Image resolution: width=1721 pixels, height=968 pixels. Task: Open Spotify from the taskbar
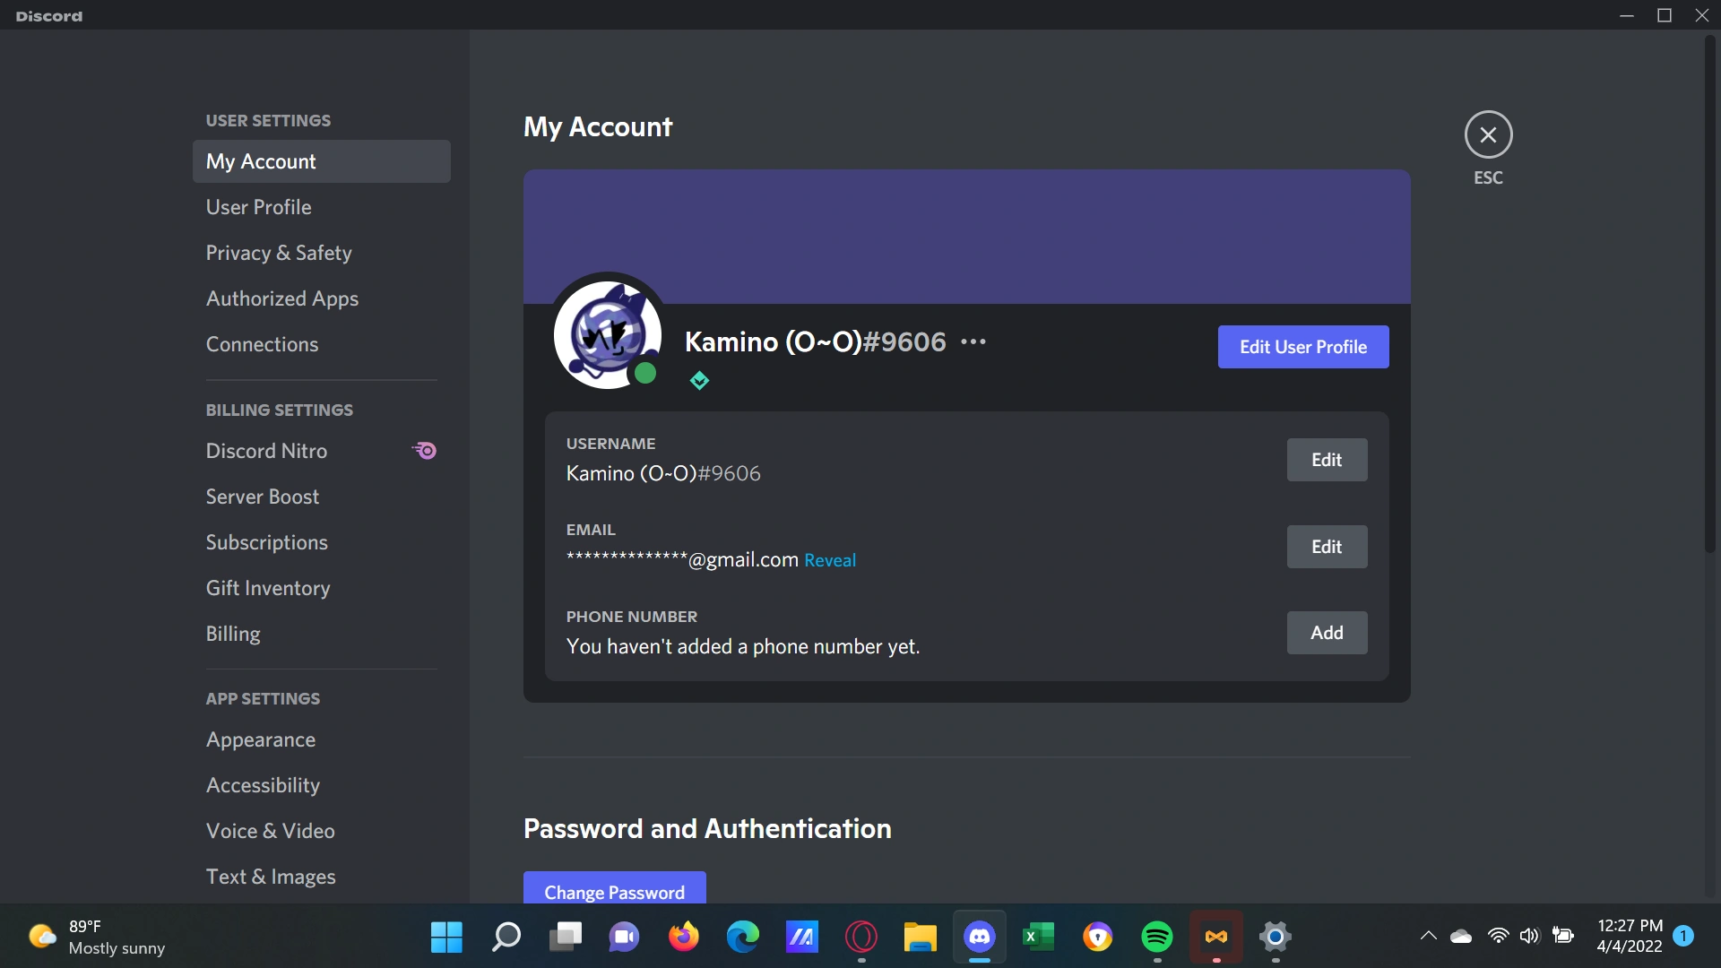pos(1156,938)
